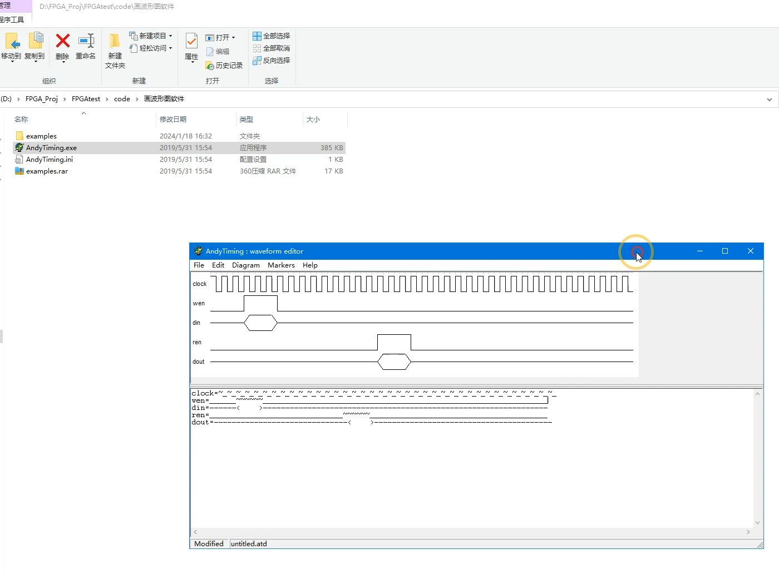Select the AndyTiming.exe file
Viewport: 779px width, 584px height.
click(179, 148)
